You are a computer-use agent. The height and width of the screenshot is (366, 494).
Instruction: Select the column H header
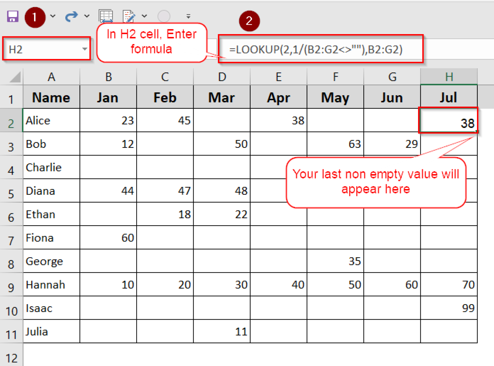pos(449,77)
